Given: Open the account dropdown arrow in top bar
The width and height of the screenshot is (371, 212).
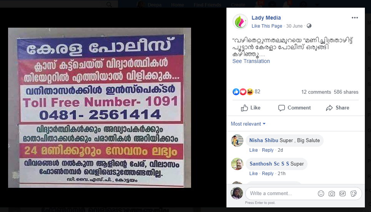Looking at the screenshot, I should [x=317, y=5].
